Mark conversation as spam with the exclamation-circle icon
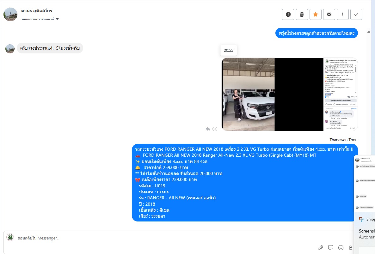The width and height of the screenshot is (375, 254). coord(288,14)
